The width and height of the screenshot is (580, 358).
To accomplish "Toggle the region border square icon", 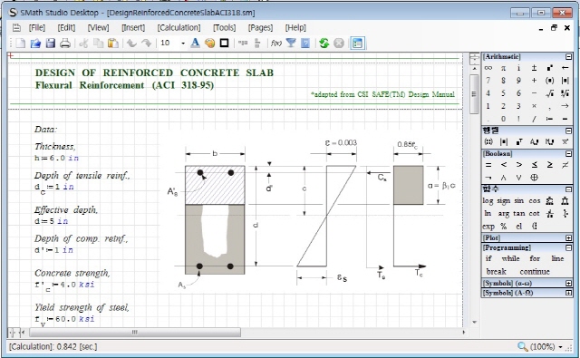I will point(224,44).
